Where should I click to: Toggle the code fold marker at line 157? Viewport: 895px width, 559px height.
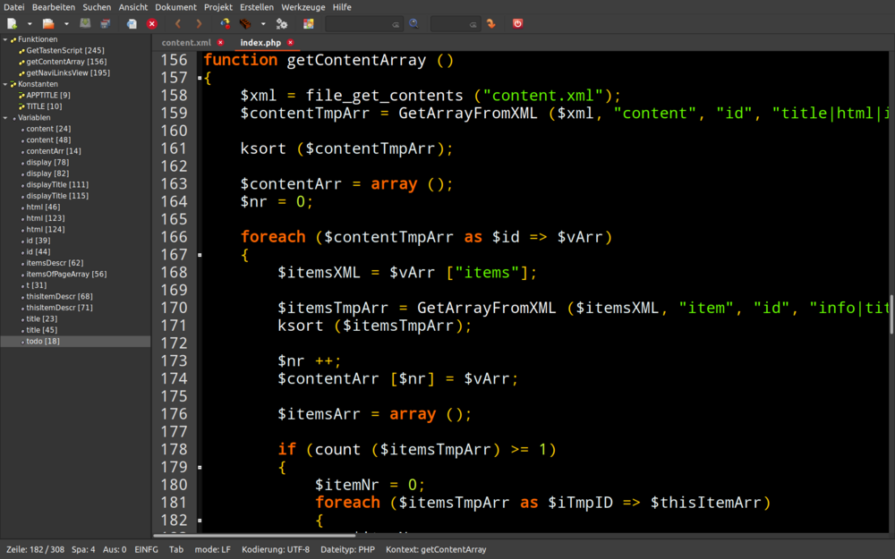(200, 79)
